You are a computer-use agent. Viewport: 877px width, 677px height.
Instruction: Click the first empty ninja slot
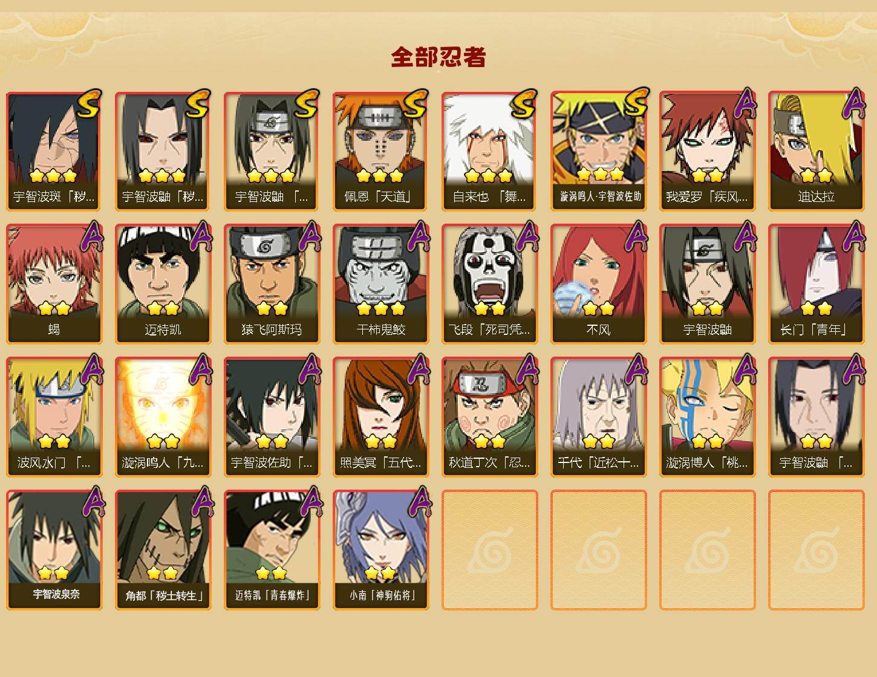(489, 550)
